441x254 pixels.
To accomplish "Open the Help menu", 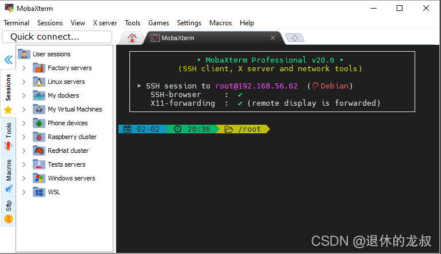I will click(247, 23).
